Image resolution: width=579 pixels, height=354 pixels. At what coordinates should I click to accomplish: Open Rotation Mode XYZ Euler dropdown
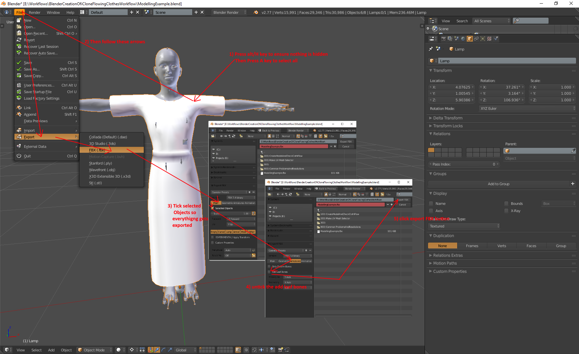point(527,108)
